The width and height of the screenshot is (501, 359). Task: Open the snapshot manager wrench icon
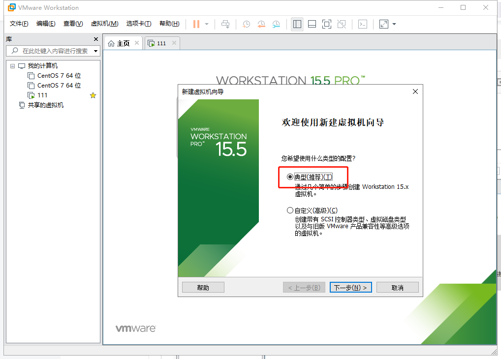click(276, 24)
